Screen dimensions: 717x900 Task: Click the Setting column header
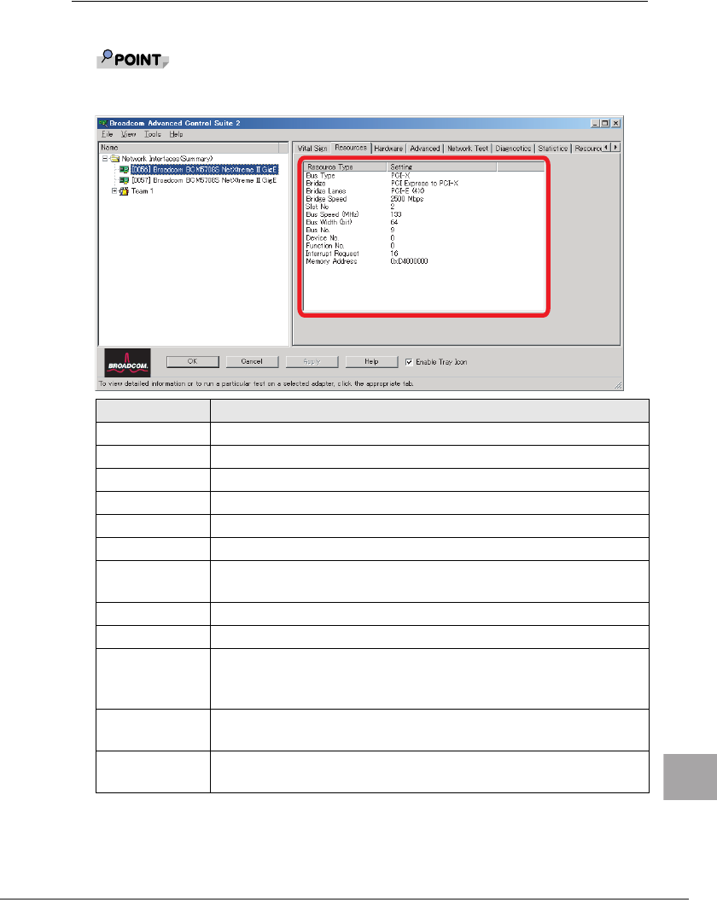coord(441,167)
